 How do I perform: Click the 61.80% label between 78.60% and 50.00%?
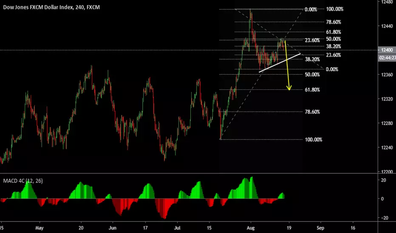[334, 32]
